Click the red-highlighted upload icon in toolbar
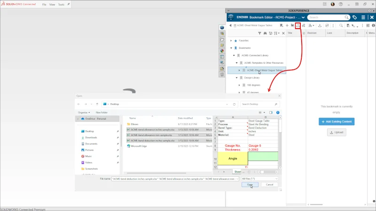This screenshot has width=376, height=211. point(298,25)
